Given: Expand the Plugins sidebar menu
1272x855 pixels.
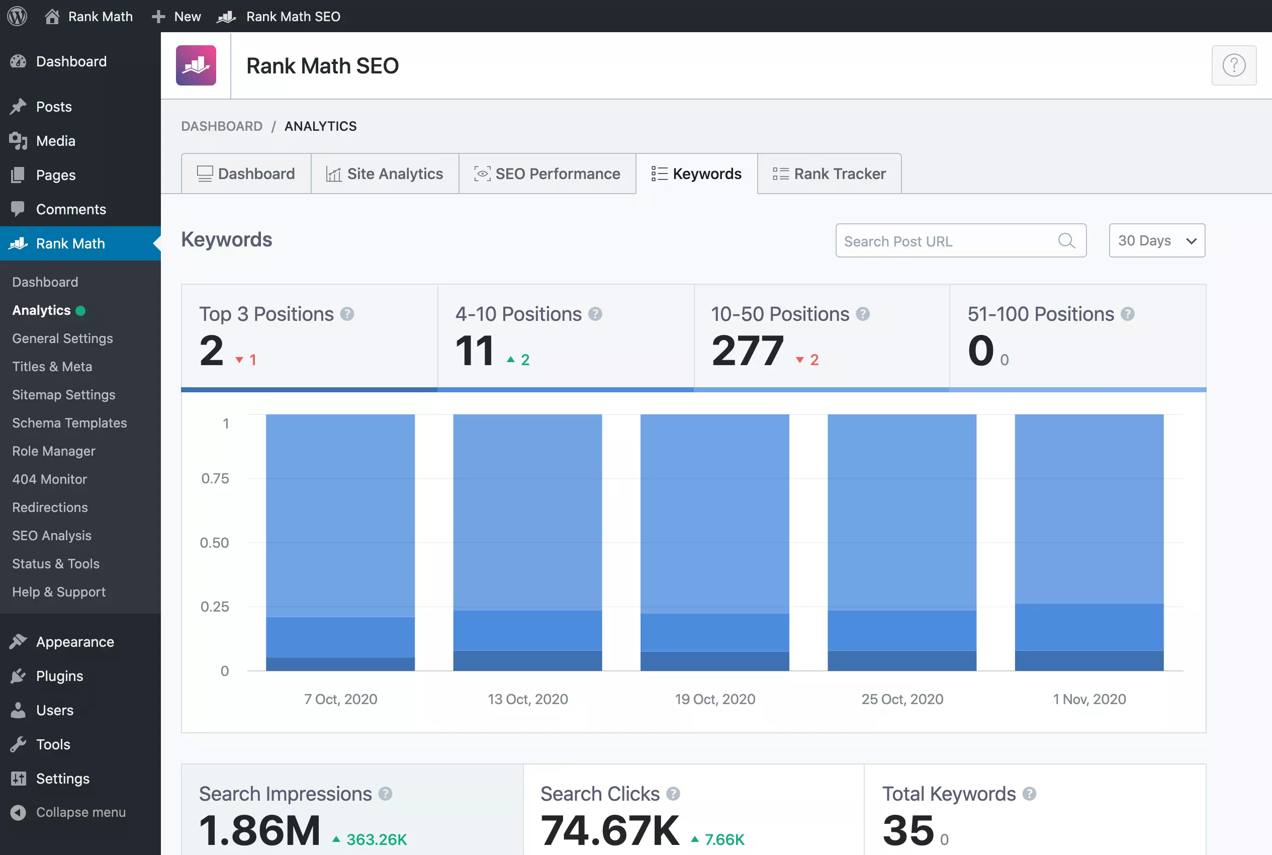Looking at the screenshot, I should pos(59,676).
